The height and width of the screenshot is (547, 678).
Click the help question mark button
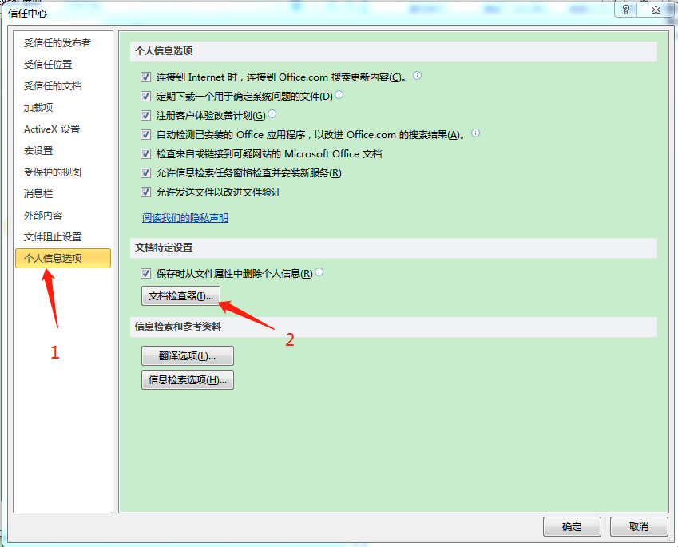626,10
